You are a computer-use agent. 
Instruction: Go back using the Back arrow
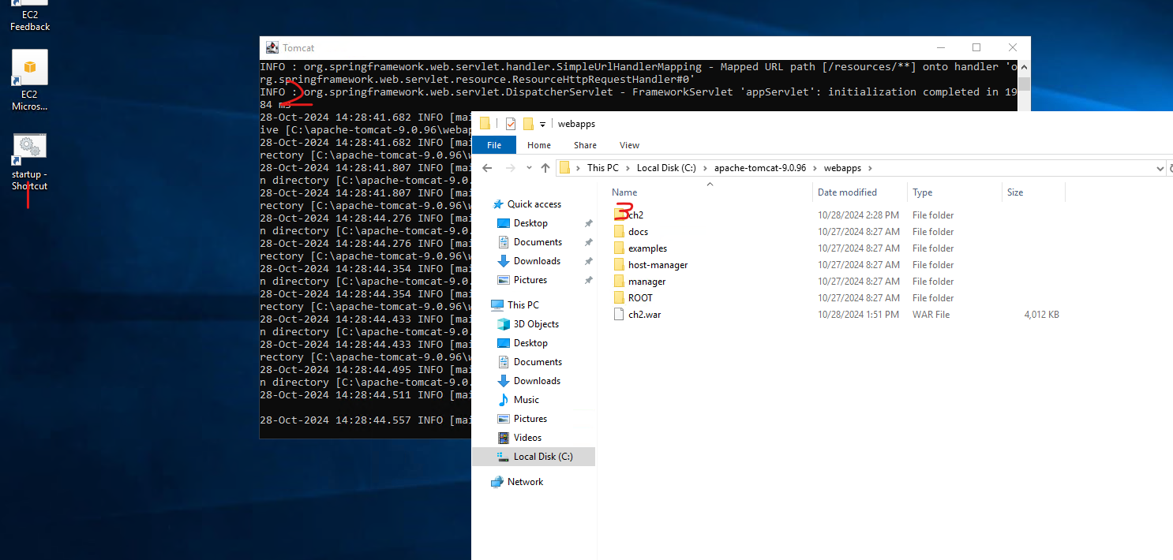[487, 168]
